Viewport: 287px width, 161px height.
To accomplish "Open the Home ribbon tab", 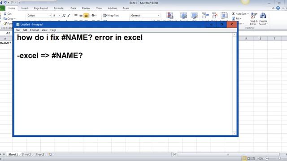I will [x=12, y=8].
